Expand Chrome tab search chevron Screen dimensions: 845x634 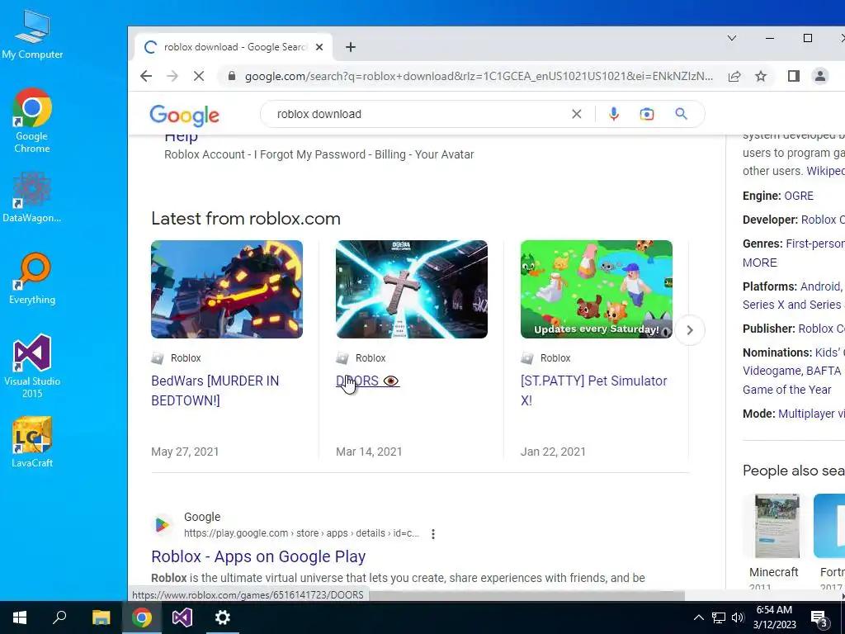[732, 38]
